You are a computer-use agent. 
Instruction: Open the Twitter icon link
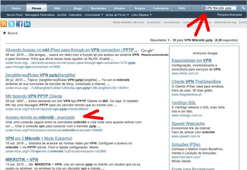pos(11,24)
